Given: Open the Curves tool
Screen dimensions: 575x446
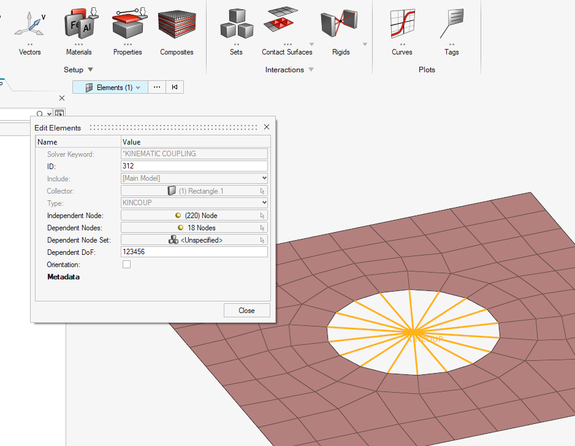Looking at the screenshot, I should tap(402, 32).
